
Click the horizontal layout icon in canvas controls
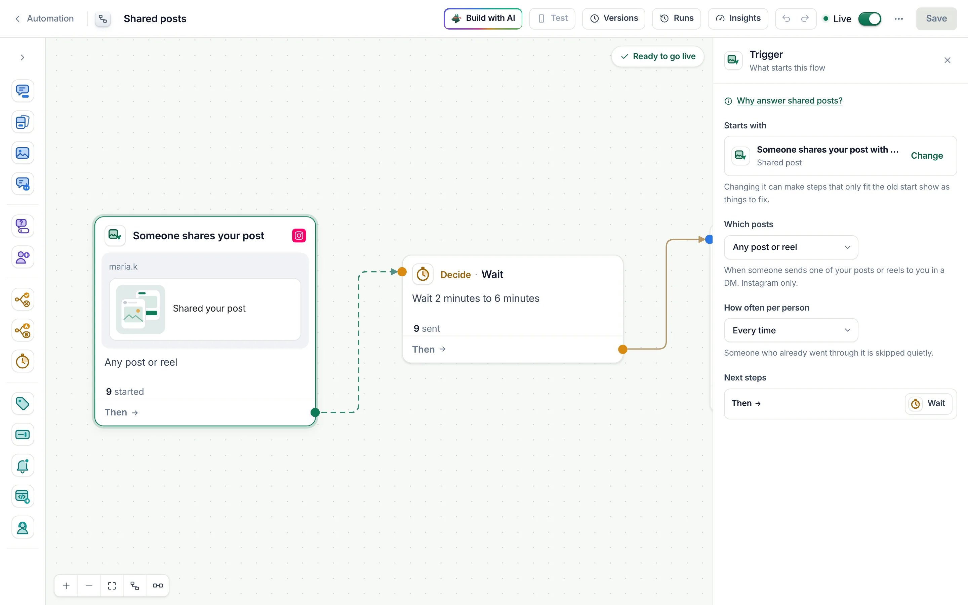158,586
